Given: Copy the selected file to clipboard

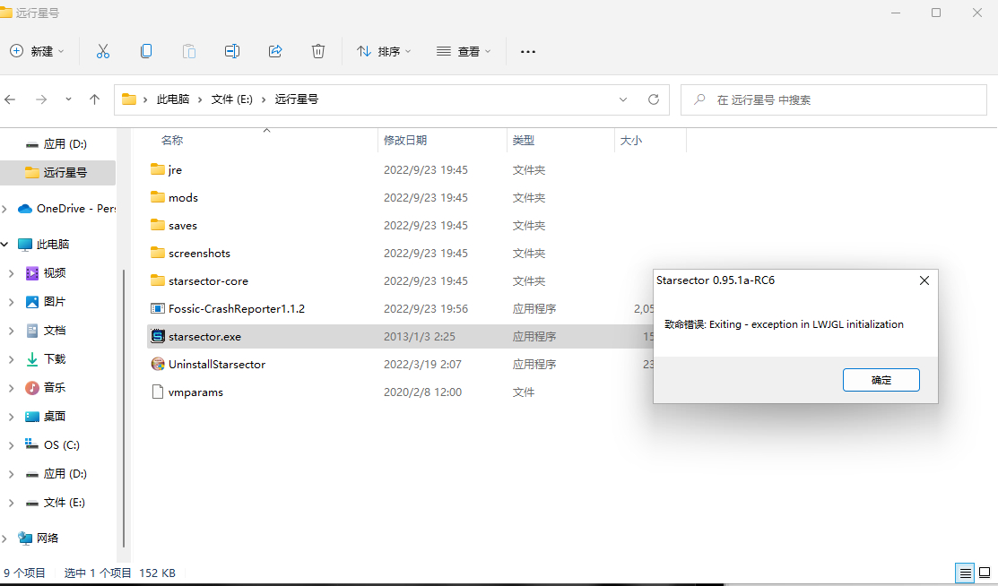Looking at the screenshot, I should tap(145, 51).
